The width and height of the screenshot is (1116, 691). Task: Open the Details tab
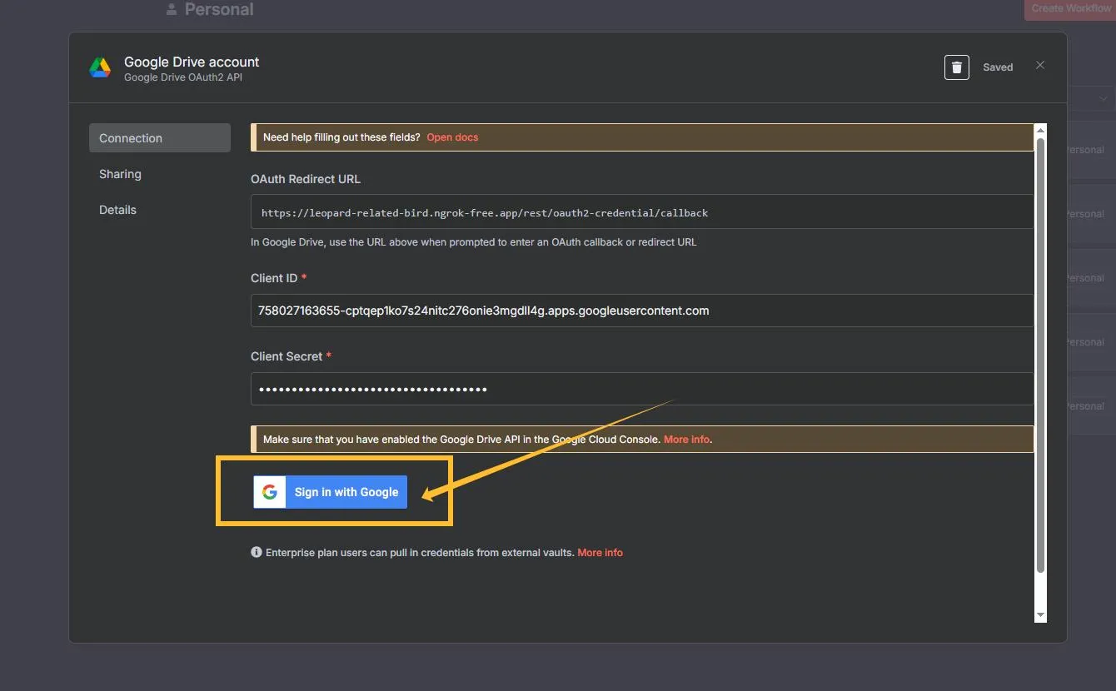pyautogui.click(x=117, y=210)
